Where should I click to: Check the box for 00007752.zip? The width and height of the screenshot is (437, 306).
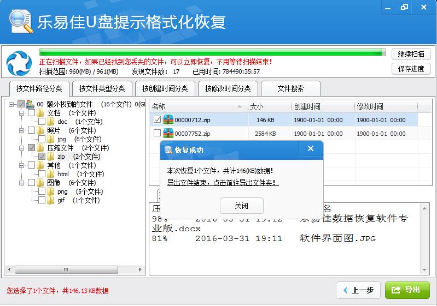pos(157,133)
